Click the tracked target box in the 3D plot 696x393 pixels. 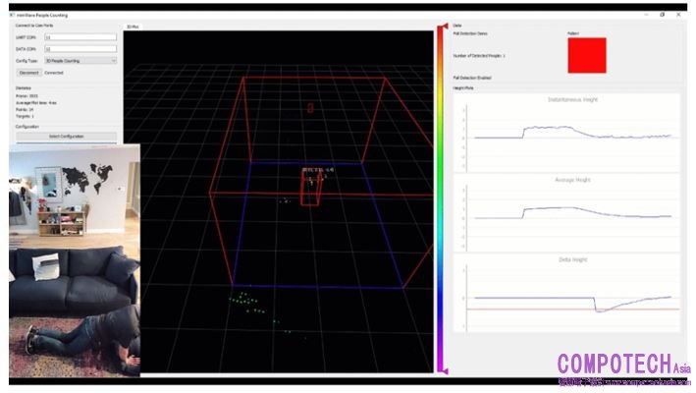[311, 193]
